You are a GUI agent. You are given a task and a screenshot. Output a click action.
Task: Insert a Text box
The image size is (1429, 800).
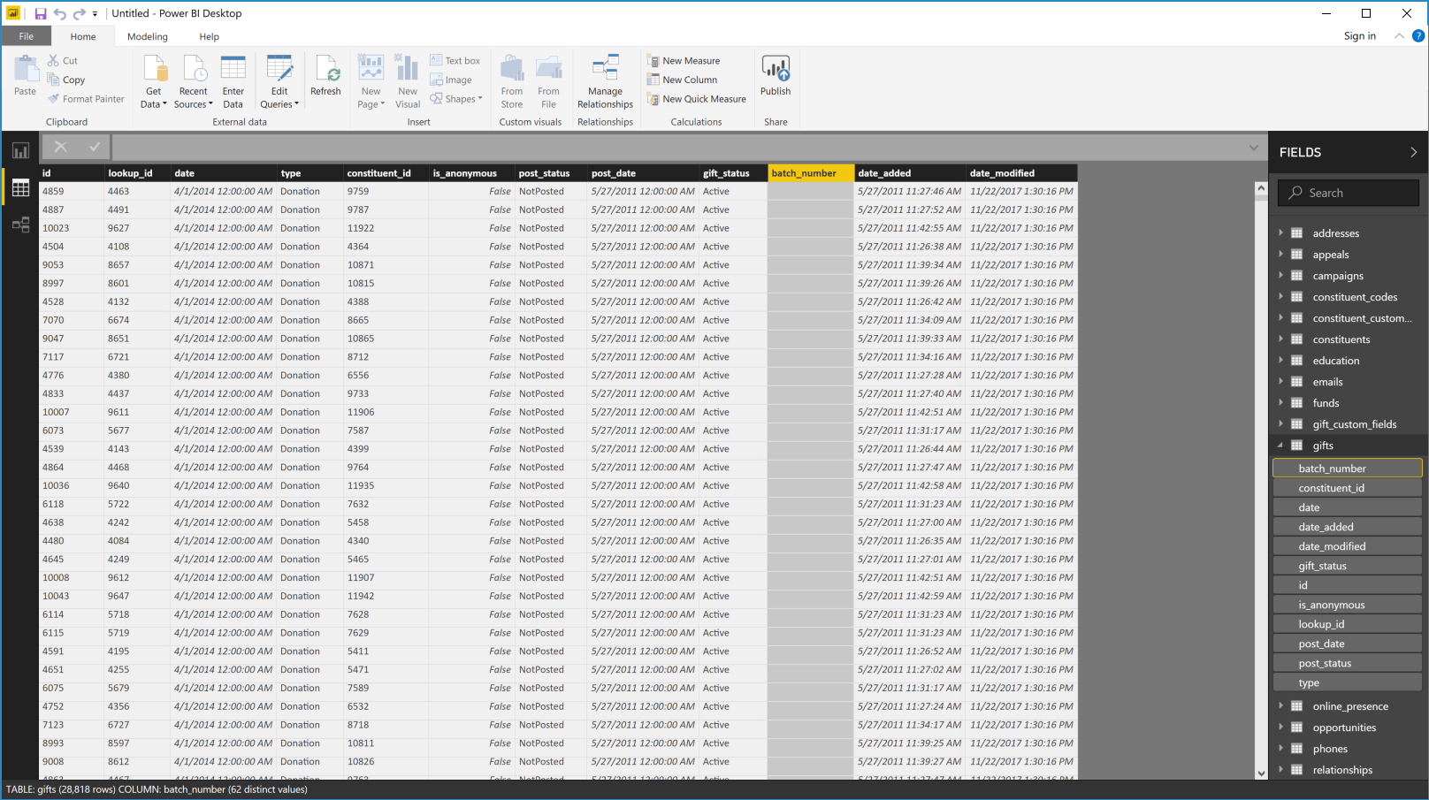[x=455, y=61]
